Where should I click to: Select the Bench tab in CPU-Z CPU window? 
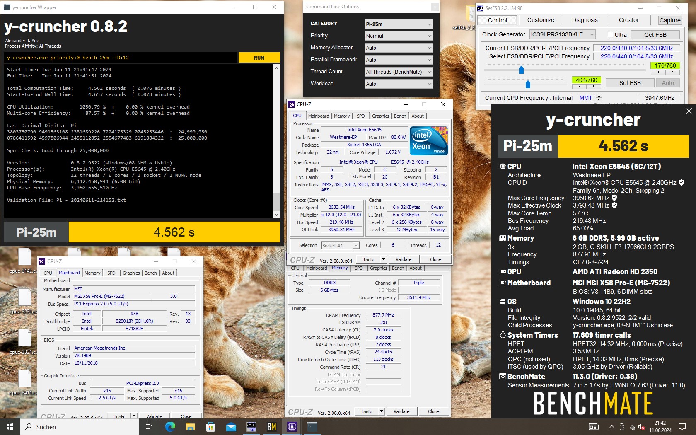tap(400, 116)
